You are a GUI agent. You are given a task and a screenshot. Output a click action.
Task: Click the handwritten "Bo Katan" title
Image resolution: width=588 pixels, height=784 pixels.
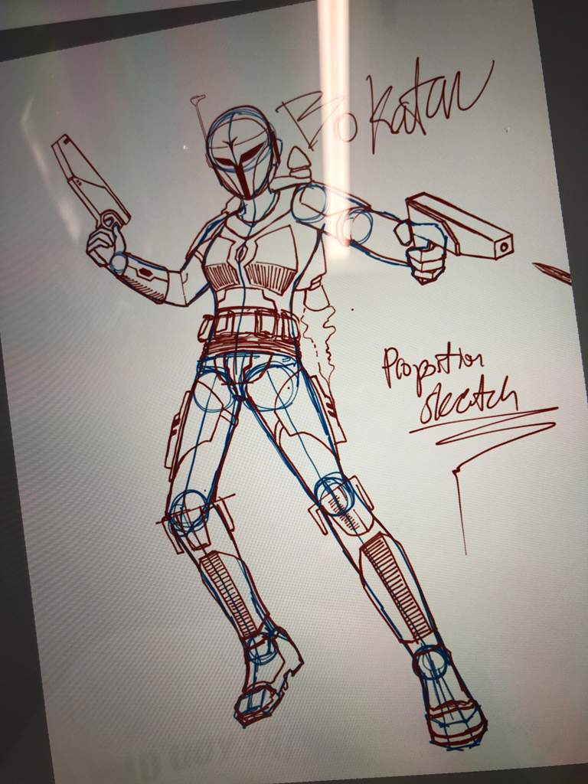(x=385, y=106)
